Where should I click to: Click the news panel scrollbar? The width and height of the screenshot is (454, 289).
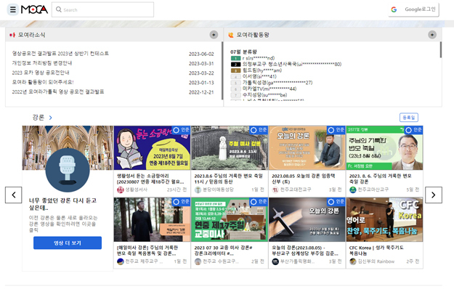coord(222,70)
